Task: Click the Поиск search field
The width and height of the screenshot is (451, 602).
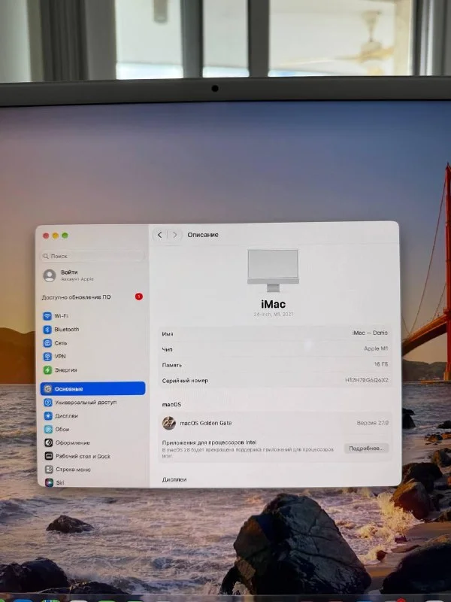Action: pyautogui.click(x=92, y=256)
